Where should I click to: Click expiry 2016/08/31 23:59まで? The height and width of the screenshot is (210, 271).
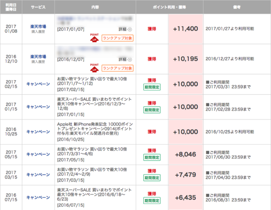[228, 200]
